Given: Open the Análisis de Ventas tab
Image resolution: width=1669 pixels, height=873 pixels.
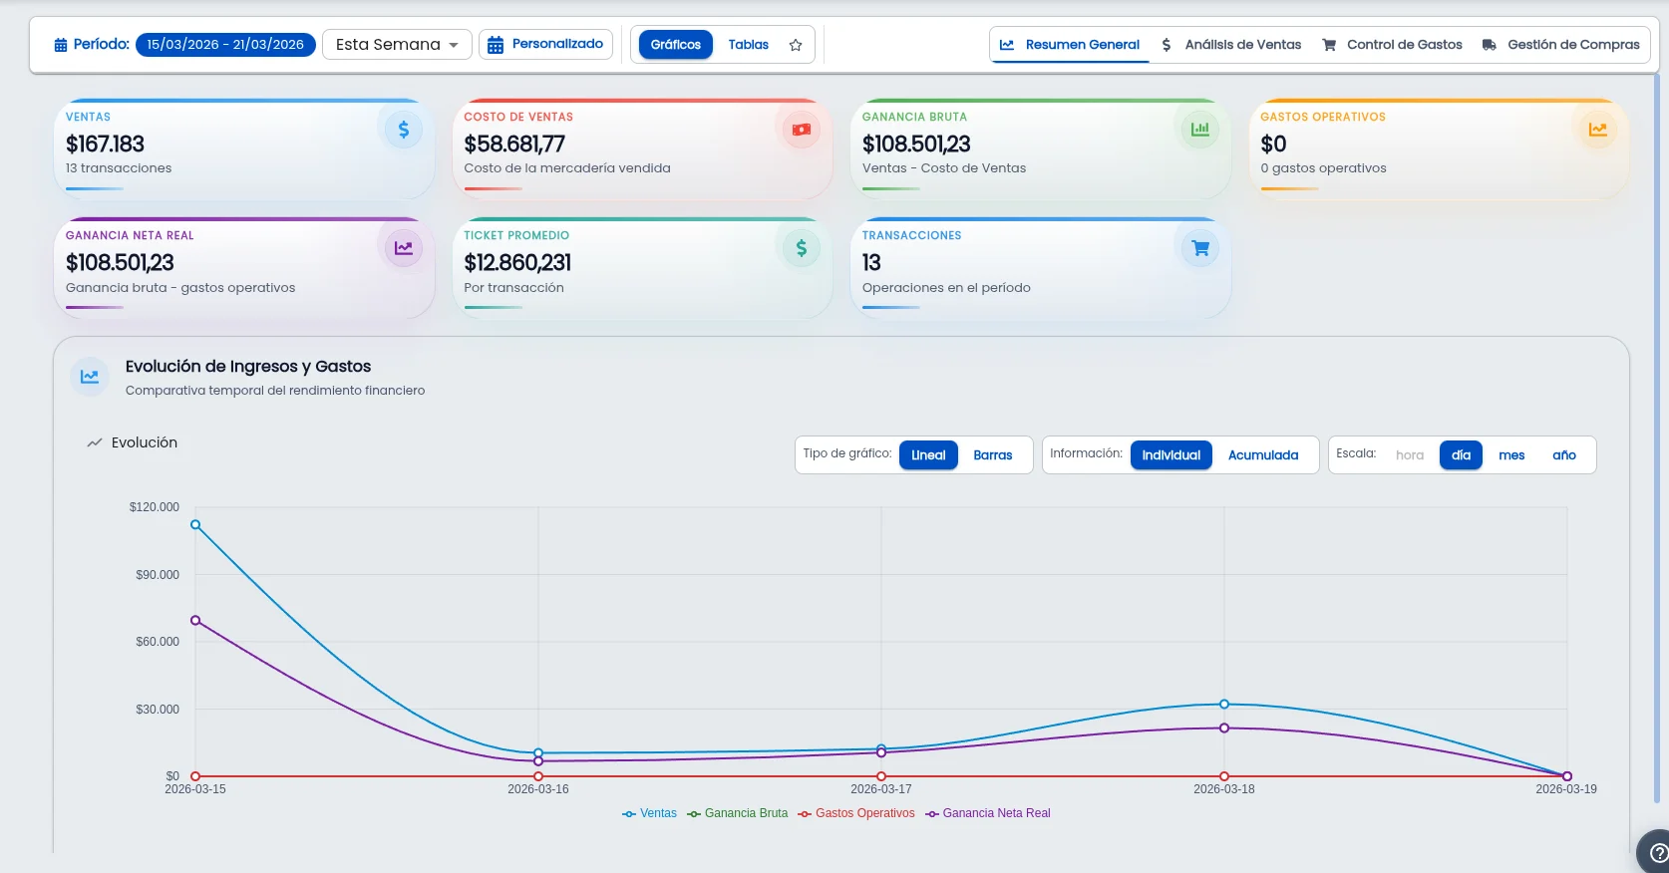Looking at the screenshot, I should tap(1231, 45).
